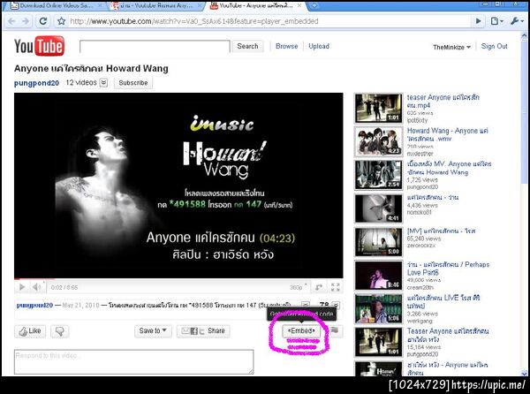Open the view count statistics dropdown

(x=336, y=305)
